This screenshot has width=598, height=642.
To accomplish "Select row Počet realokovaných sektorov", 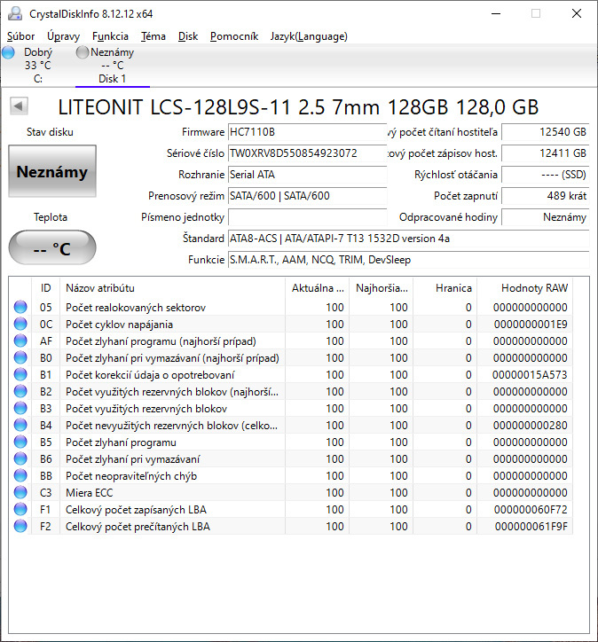I will [291, 307].
